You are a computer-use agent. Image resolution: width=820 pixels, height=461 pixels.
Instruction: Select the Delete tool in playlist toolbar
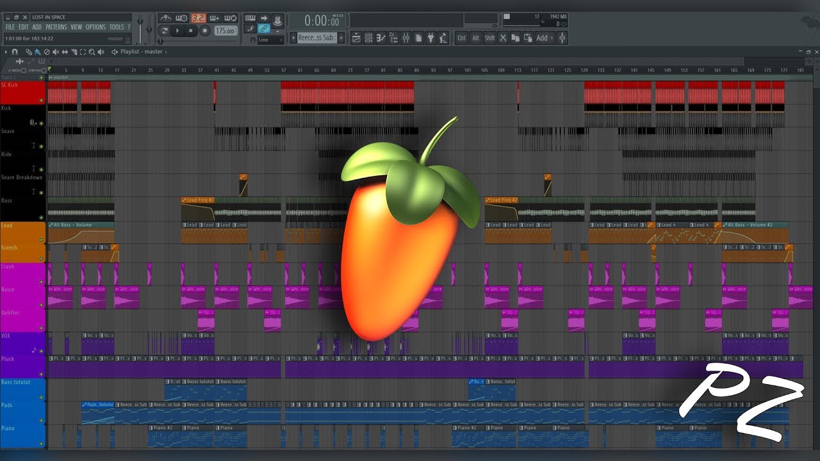[x=47, y=51]
